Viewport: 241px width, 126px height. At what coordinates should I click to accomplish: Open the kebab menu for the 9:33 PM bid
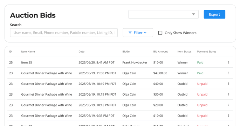click(x=229, y=116)
